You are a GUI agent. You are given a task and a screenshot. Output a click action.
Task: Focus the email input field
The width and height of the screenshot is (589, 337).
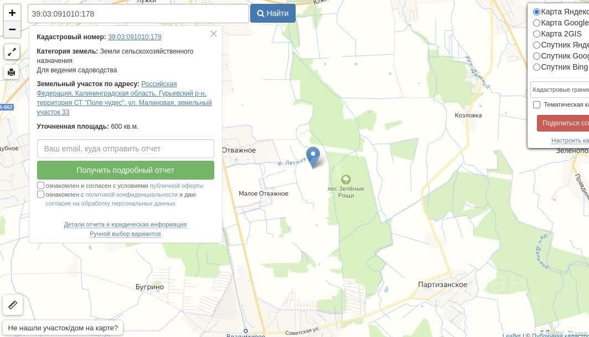coord(126,149)
